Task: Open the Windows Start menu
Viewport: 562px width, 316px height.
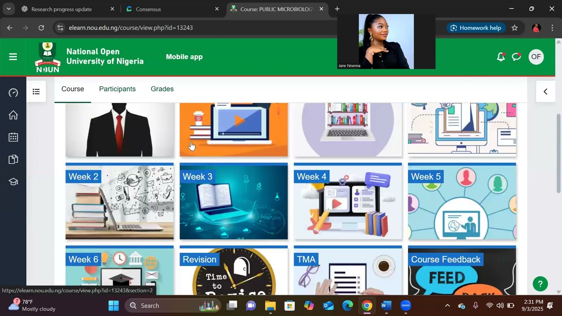Action: click(113, 305)
